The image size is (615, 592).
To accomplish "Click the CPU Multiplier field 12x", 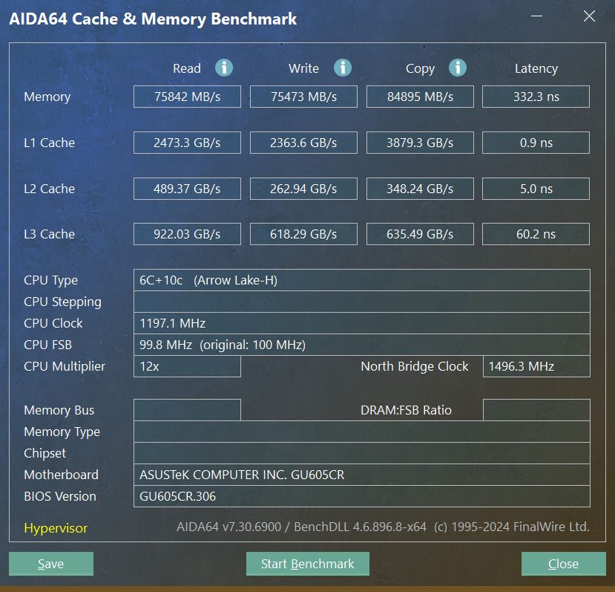I will tap(187, 366).
